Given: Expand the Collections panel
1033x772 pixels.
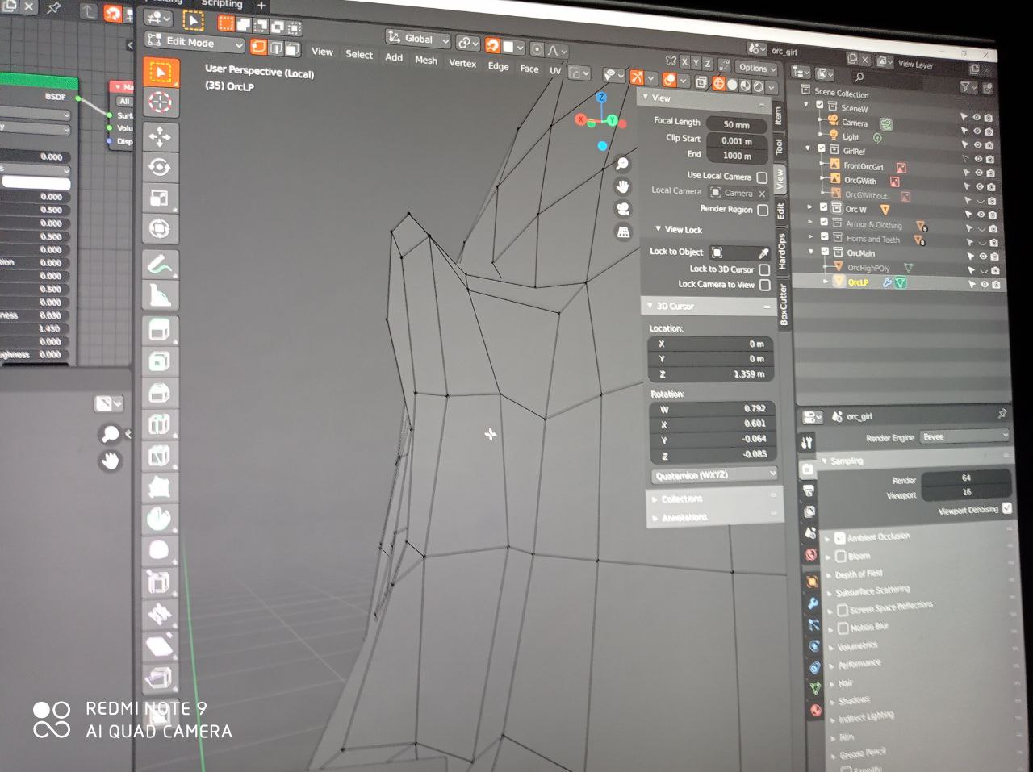Looking at the screenshot, I should [681, 499].
